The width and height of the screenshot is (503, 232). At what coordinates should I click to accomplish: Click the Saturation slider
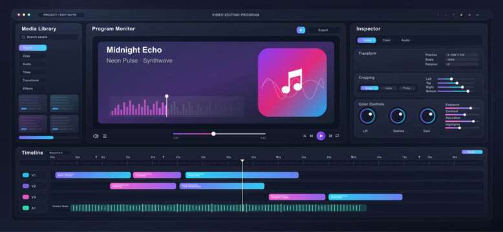point(462,121)
